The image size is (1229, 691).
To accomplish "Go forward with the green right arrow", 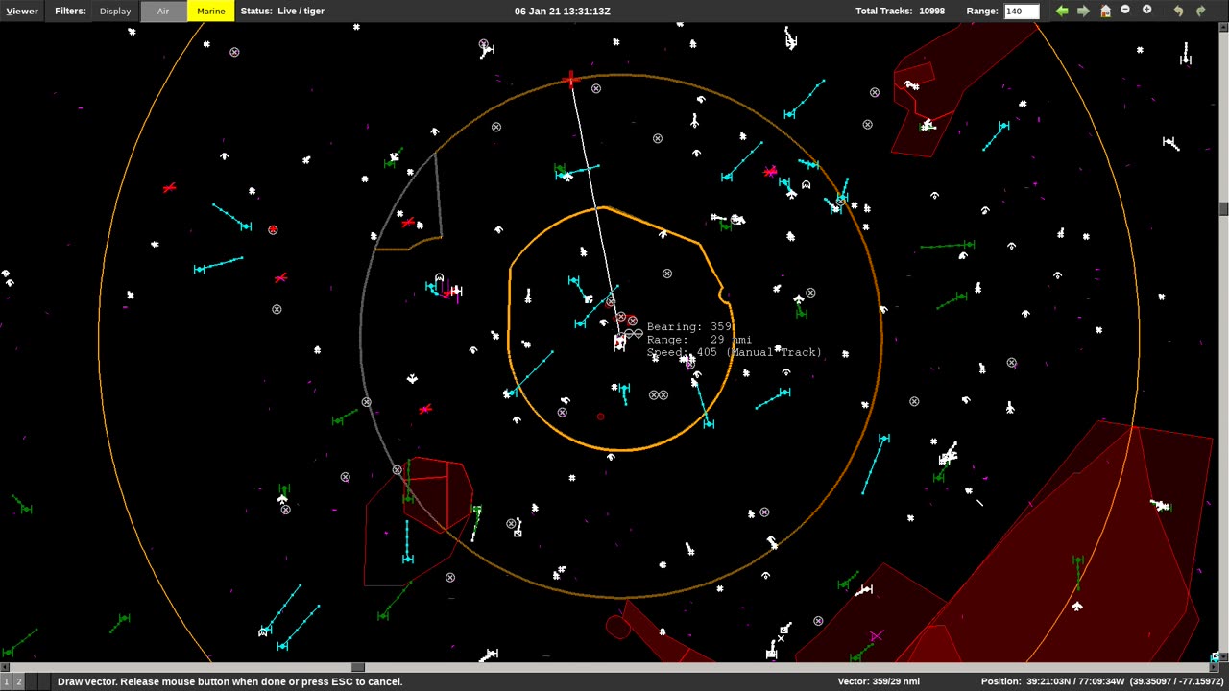I will point(1083,11).
